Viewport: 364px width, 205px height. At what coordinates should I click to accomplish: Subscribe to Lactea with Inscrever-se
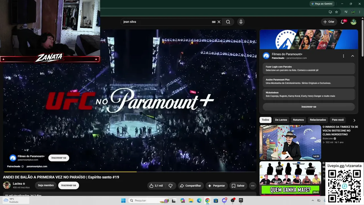click(x=69, y=185)
